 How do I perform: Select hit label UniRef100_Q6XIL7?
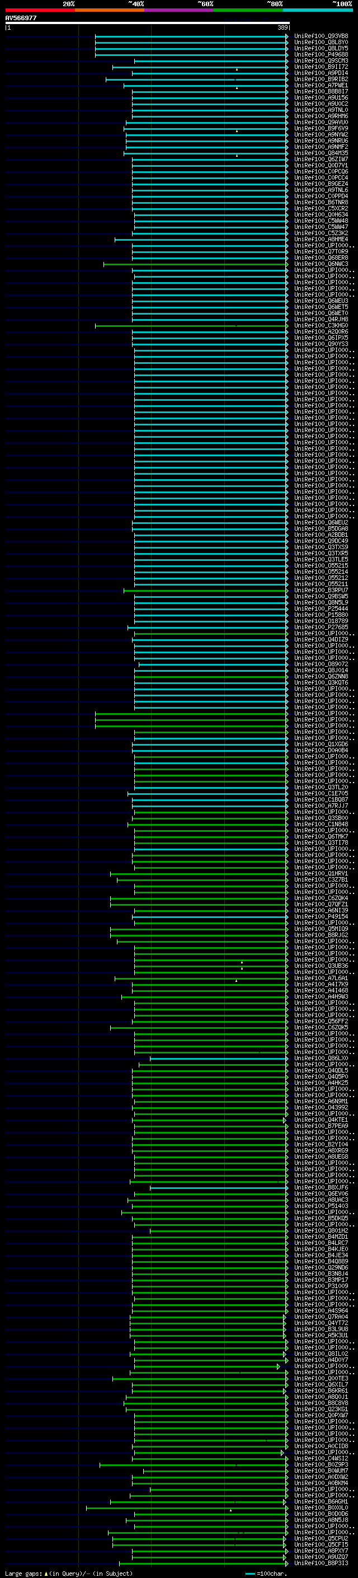click(321, 1384)
